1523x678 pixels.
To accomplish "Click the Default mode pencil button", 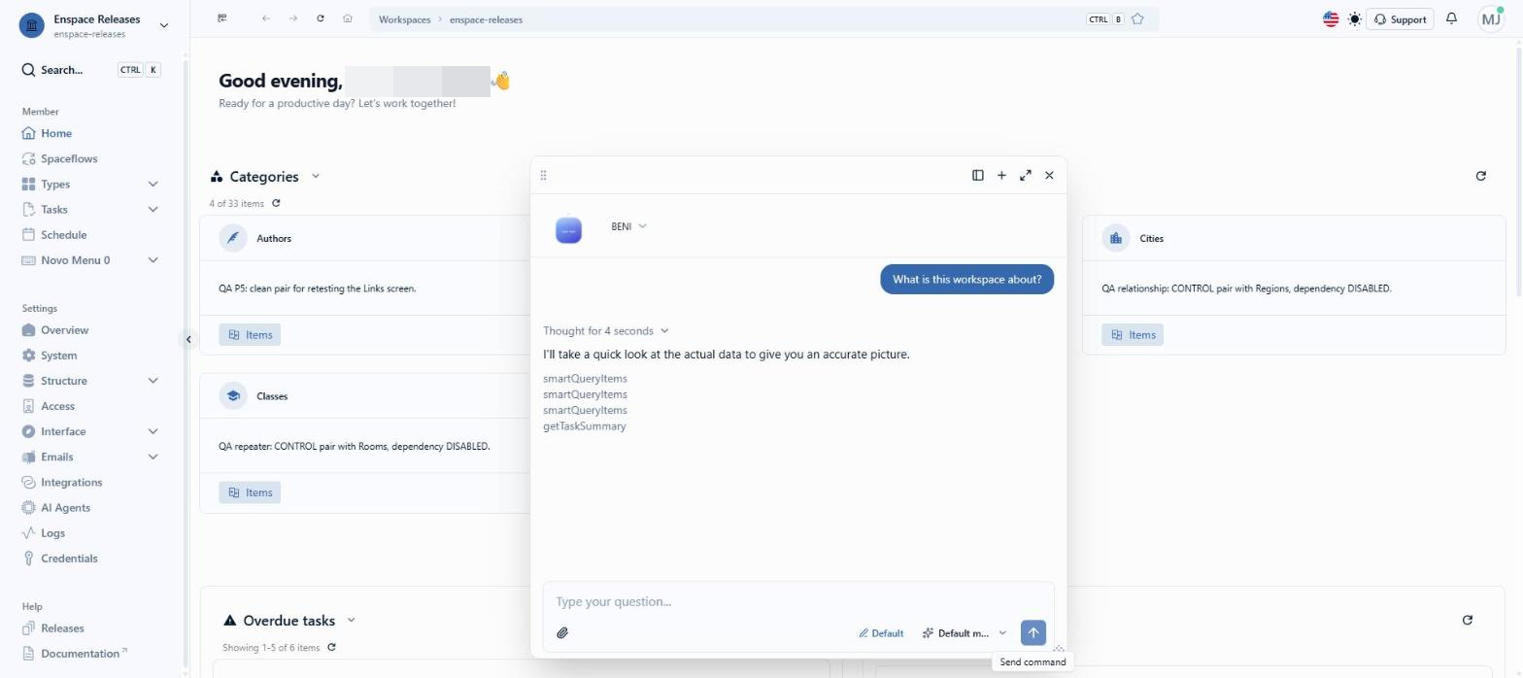I will pos(881,633).
